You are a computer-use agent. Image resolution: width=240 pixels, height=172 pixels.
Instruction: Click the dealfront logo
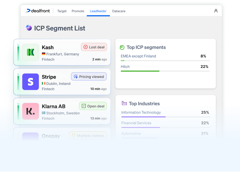point(38,11)
